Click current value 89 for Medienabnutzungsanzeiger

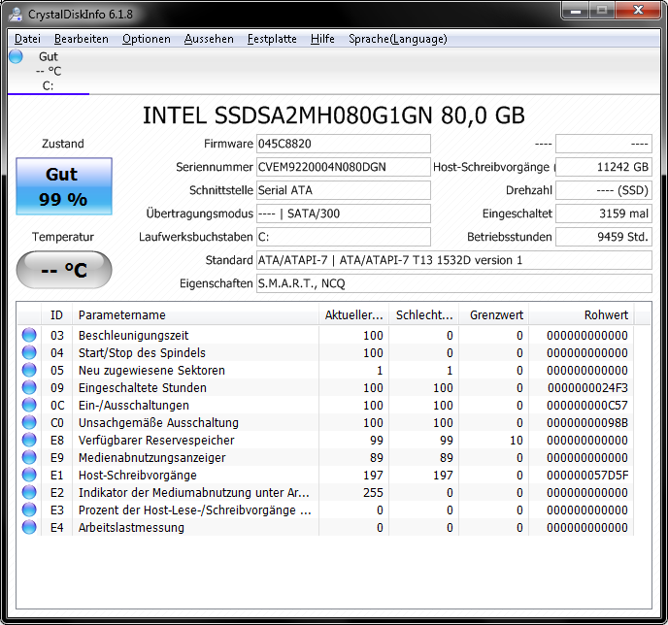point(377,458)
